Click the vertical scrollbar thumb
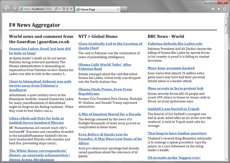Image resolution: width=230 pixels, height=163 pixels. pos(226,25)
